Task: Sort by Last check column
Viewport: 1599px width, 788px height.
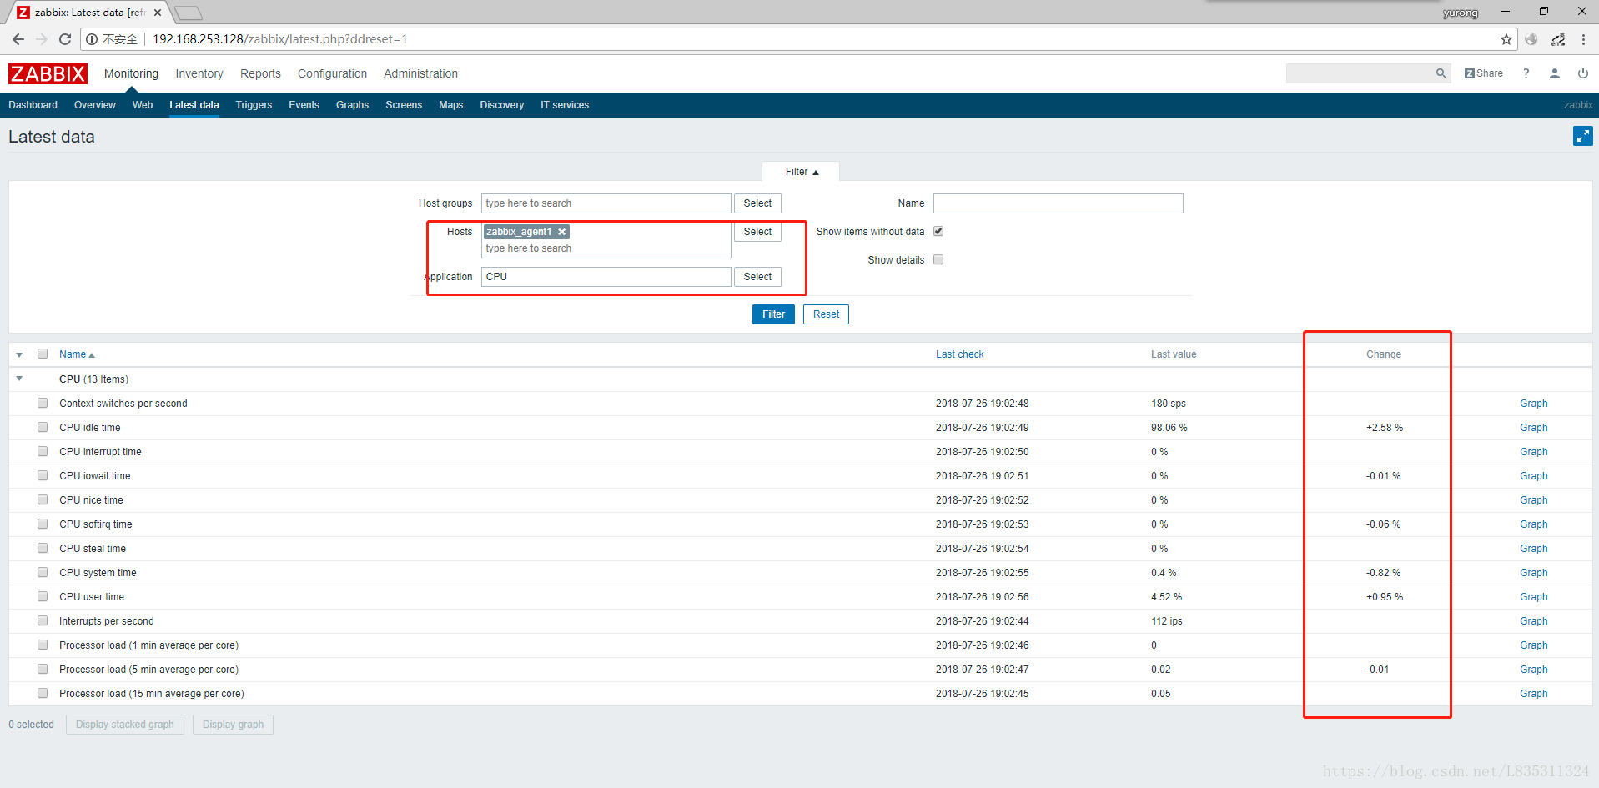Action: coord(959,354)
